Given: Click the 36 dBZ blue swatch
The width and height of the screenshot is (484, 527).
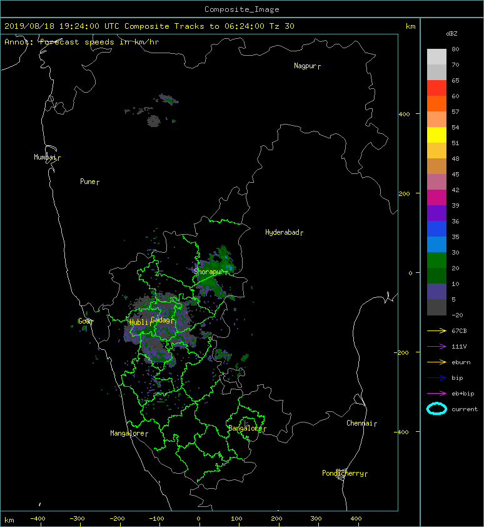Looking at the screenshot, I should click(x=436, y=228).
